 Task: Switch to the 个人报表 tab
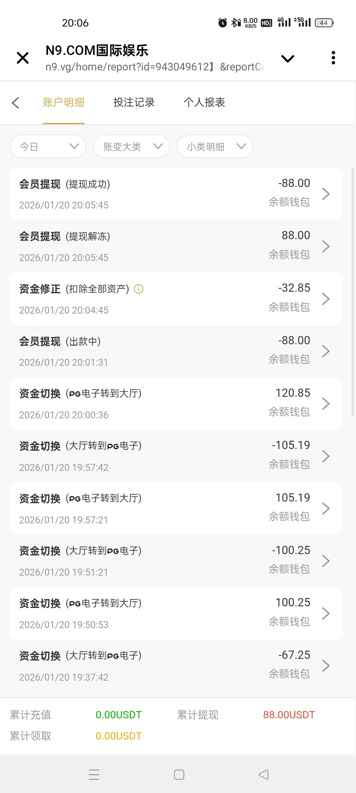pyautogui.click(x=204, y=102)
